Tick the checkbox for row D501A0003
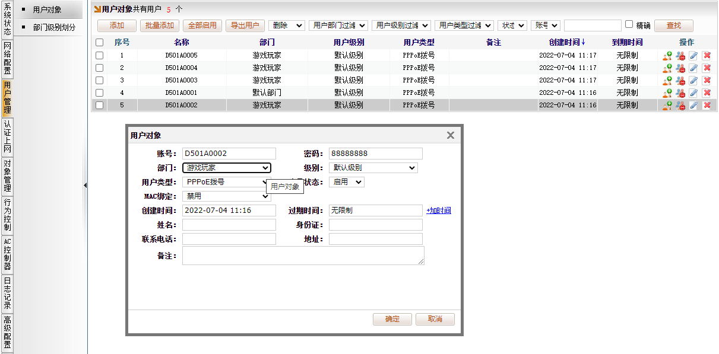Image resolution: width=719 pixels, height=354 pixels. pyautogui.click(x=99, y=80)
